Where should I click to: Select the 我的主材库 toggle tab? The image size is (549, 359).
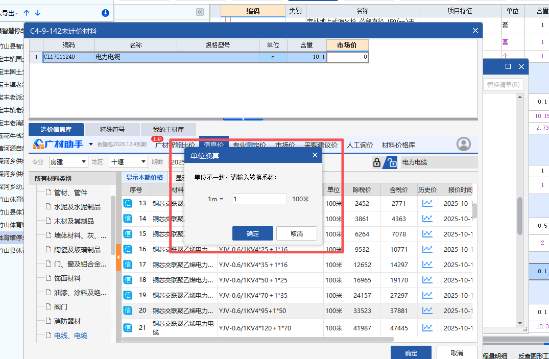[169, 129]
